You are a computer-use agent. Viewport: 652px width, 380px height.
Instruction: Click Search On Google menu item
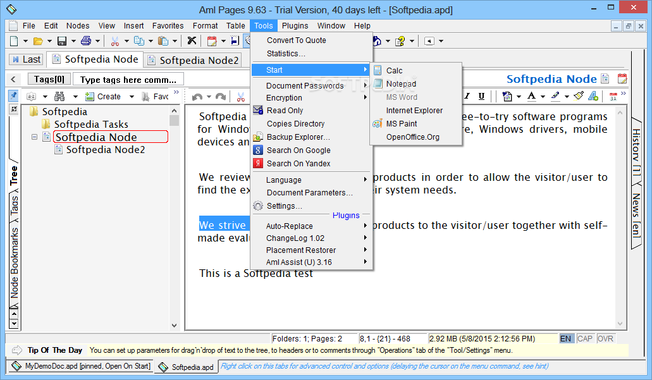298,150
